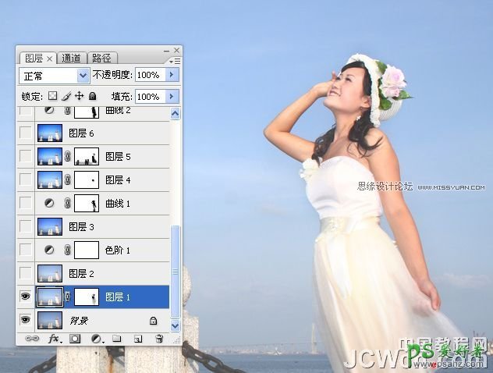Open the 不透明度 opacity slider arrow
This screenshot has height=373, width=493.
[x=172, y=76]
